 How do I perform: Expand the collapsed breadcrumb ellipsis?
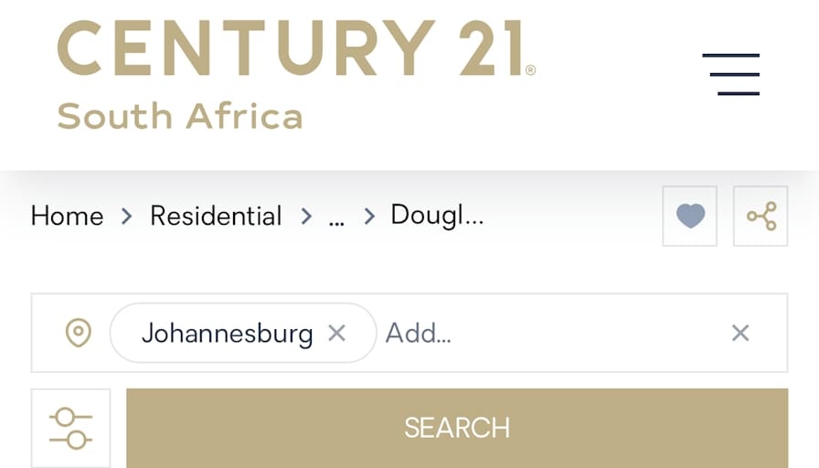click(336, 219)
